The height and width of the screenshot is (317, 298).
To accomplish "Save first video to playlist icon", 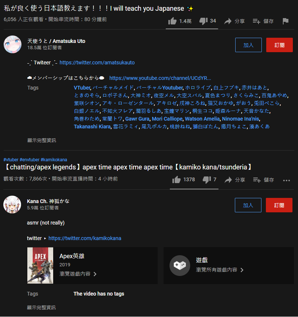I will pos(256,21).
